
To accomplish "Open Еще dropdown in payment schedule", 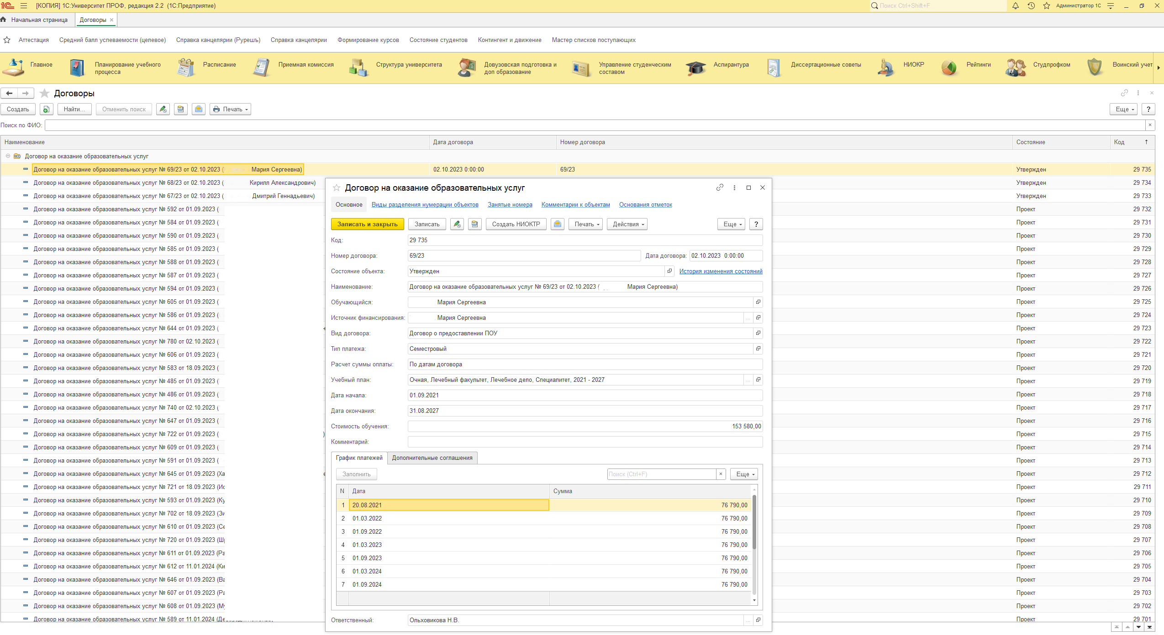I will coord(744,474).
